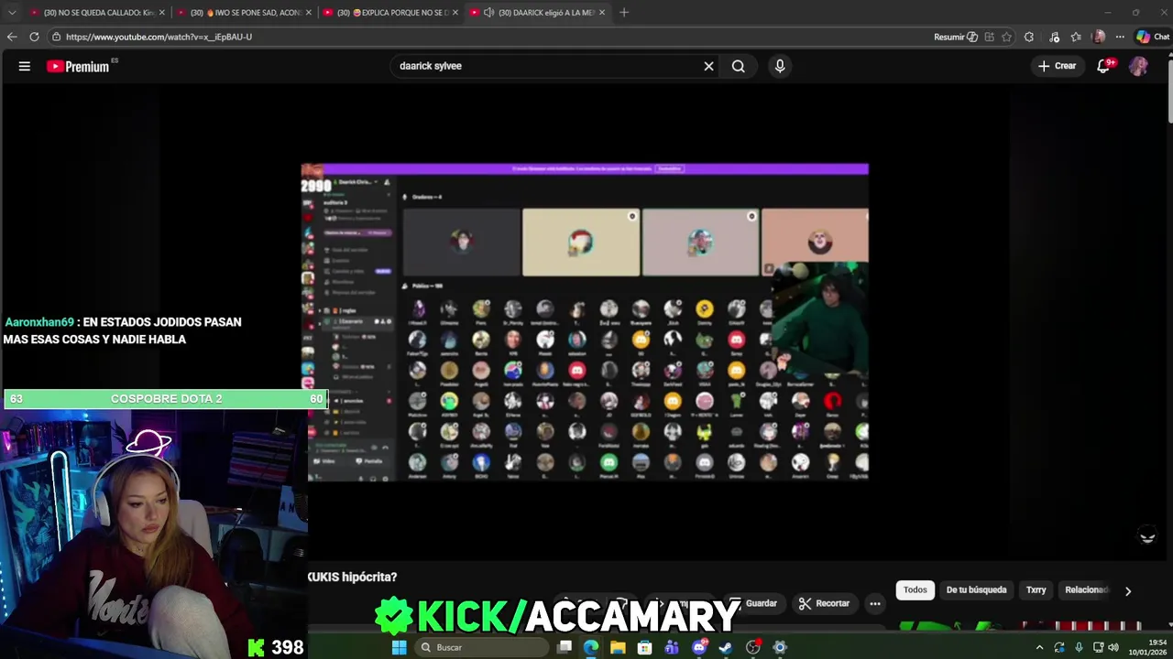Run search with the magnifier button
This screenshot has width=1173, height=659.
[739, 66]
